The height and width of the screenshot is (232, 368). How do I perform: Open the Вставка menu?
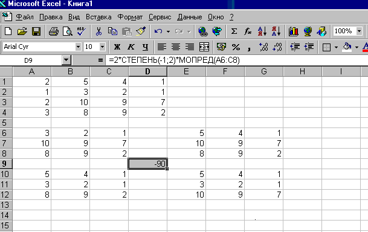pos(98,17)
